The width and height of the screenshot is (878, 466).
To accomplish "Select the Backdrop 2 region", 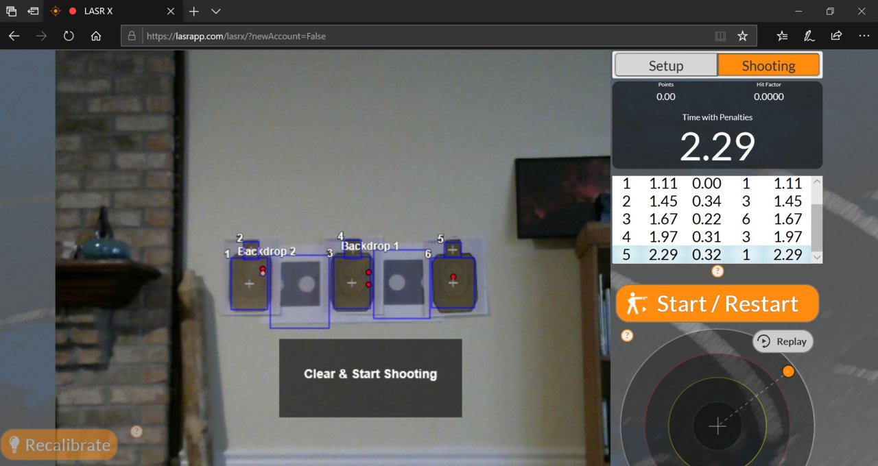I will point(300,291).
